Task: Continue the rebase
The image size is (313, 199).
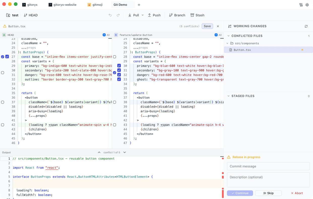Action: pos(240,193)
